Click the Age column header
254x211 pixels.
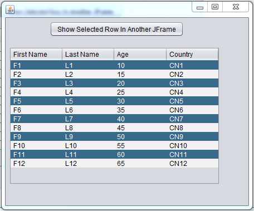click(x=140, y=55)
